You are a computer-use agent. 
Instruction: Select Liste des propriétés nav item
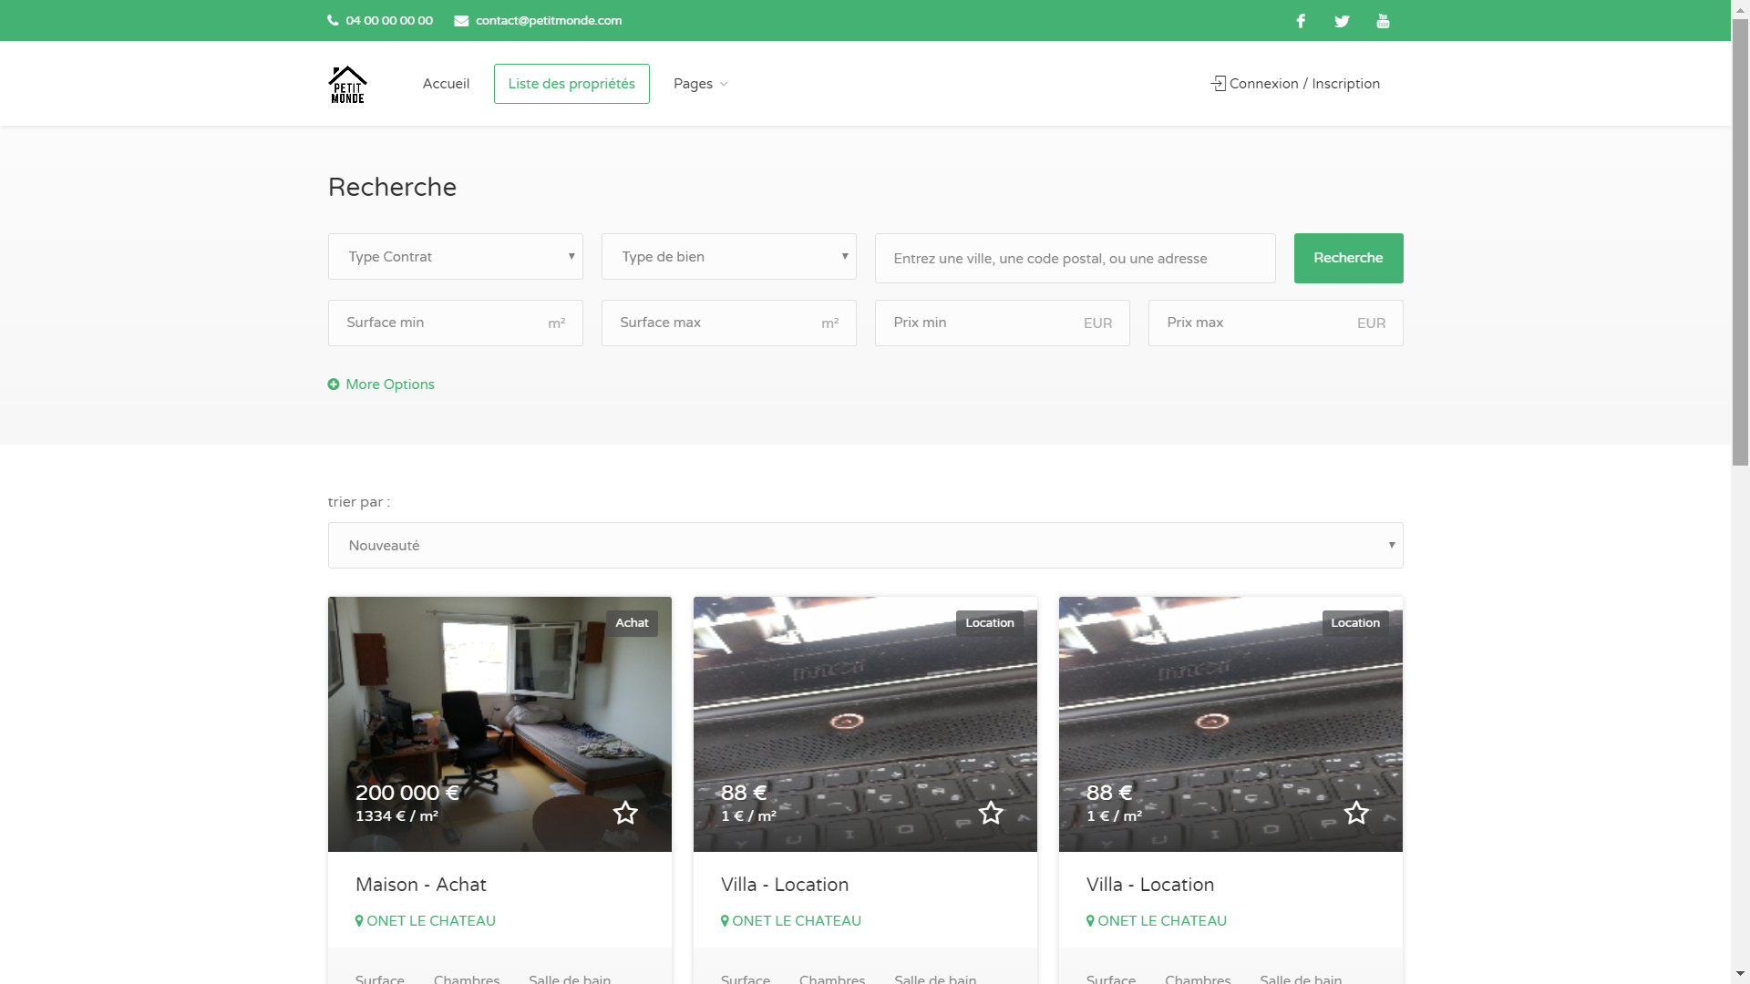pos(571,84)
